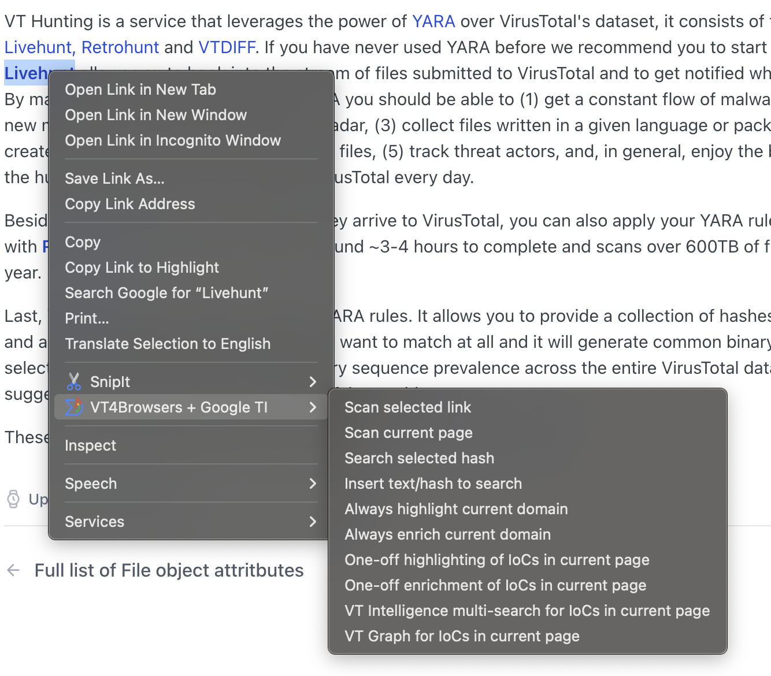Click the SnipIt scissors icon
The image size is (771, 676).
click(x=74, y=382)
